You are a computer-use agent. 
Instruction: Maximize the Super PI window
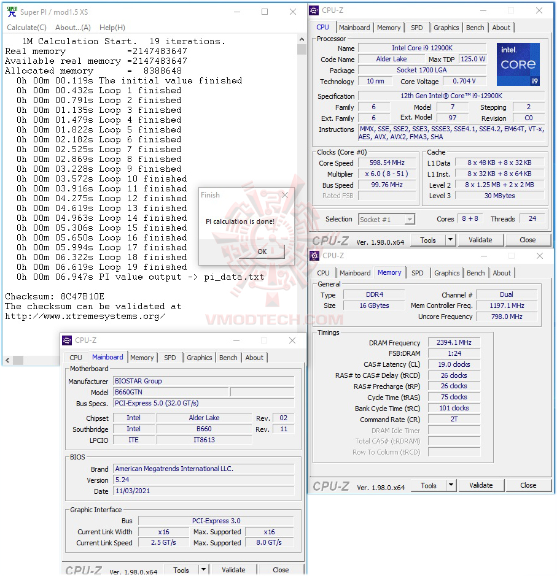tap(265, 12)
